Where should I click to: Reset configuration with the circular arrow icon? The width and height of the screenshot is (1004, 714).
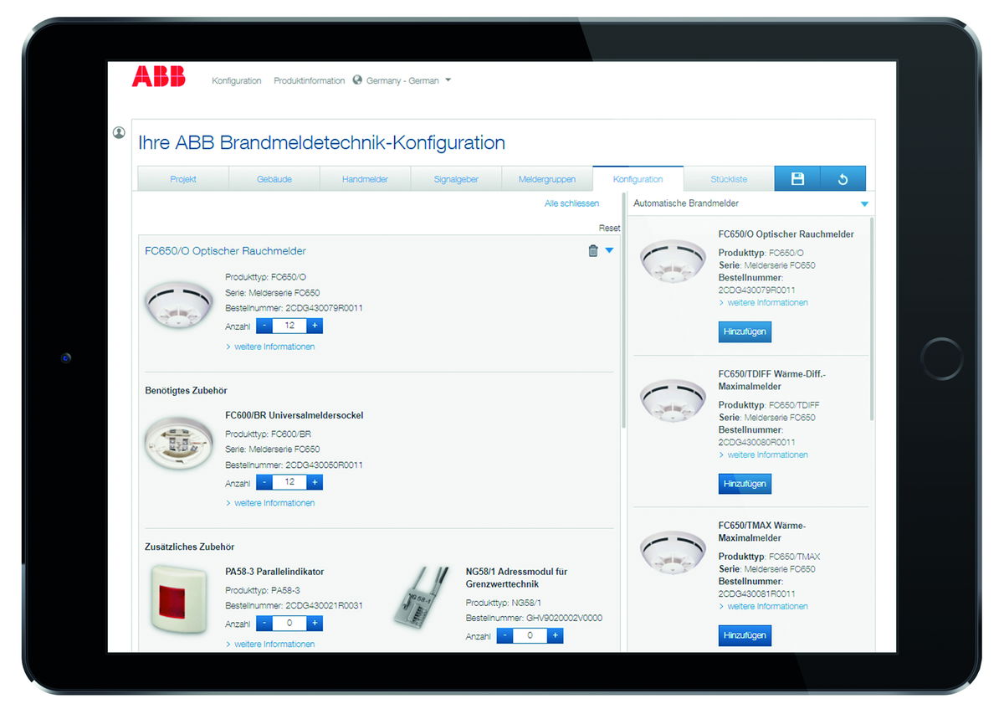(x=843, y=179)
